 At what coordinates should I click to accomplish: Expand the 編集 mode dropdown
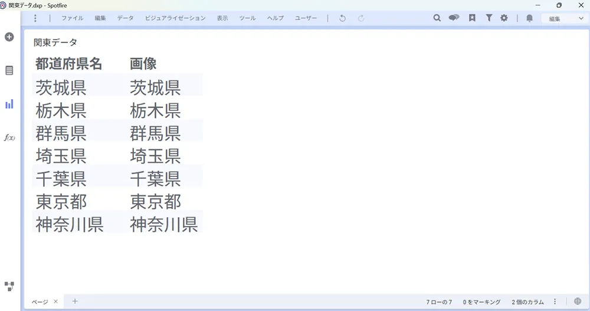564,18
